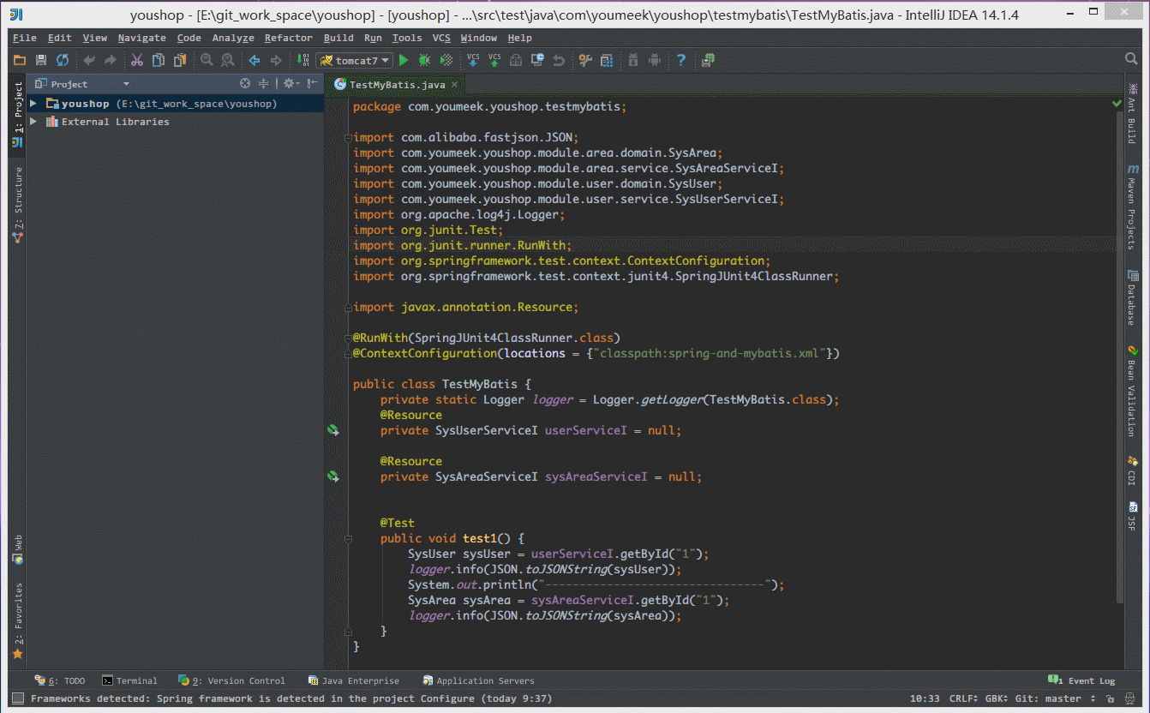Expand the External Libraries node
This screenshot has width=1150, height=713.
(x=33, y=122)
